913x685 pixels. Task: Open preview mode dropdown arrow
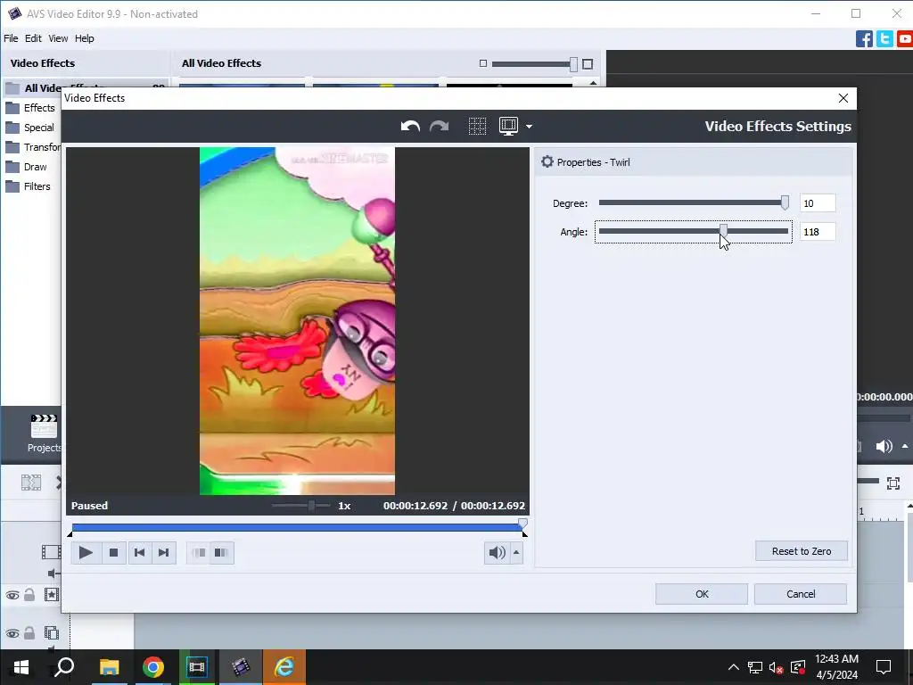pyautogui.click(x=529, y=127)
